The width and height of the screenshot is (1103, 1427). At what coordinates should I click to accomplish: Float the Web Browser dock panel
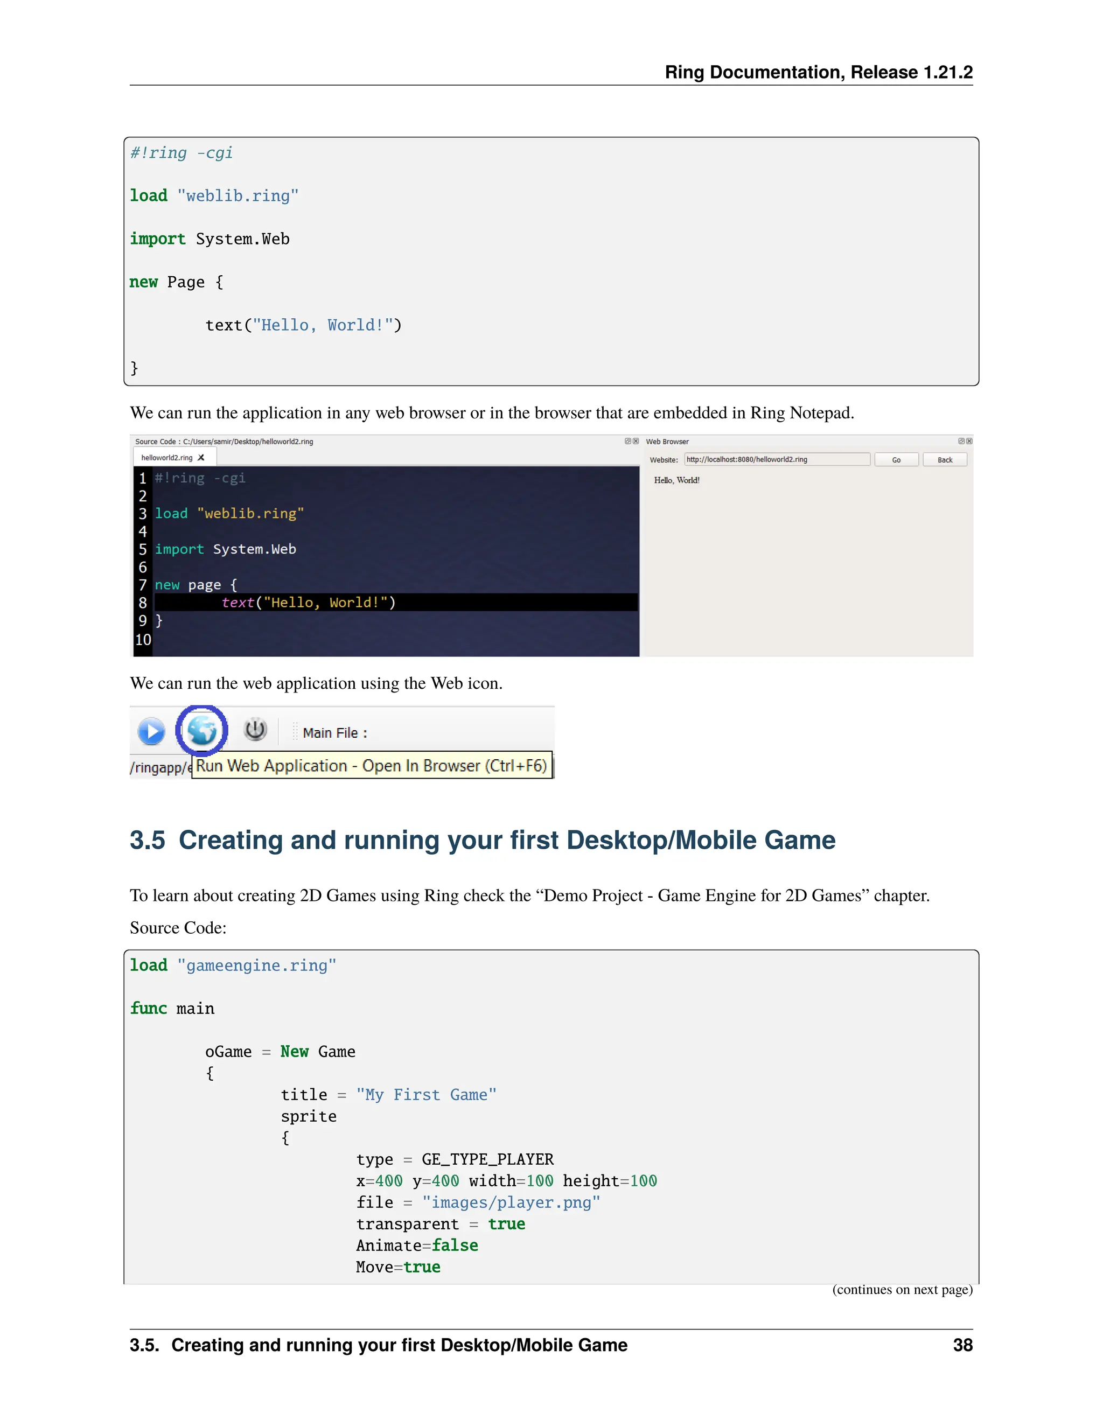tap(961, 442)
